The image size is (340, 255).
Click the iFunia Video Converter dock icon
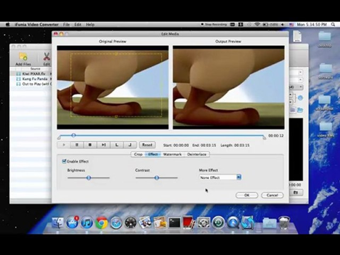click(248, 223)
